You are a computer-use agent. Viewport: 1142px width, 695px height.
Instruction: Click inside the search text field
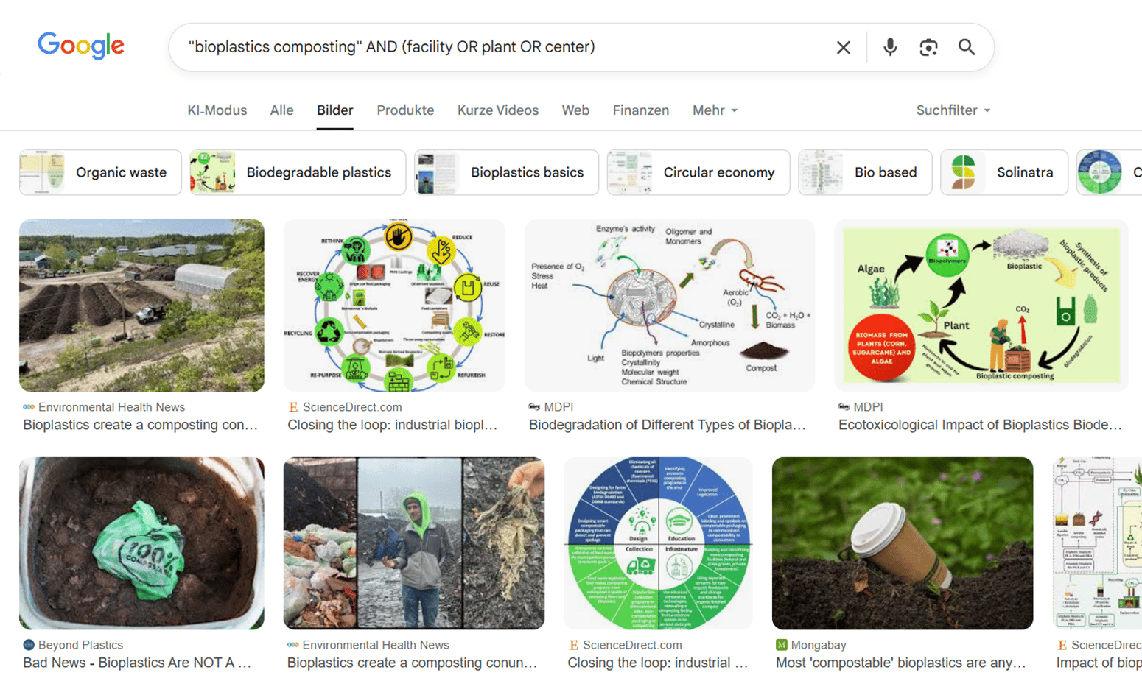point(501,47)
